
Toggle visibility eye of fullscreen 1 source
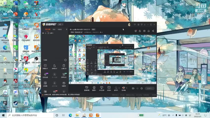tap(43, 33)
